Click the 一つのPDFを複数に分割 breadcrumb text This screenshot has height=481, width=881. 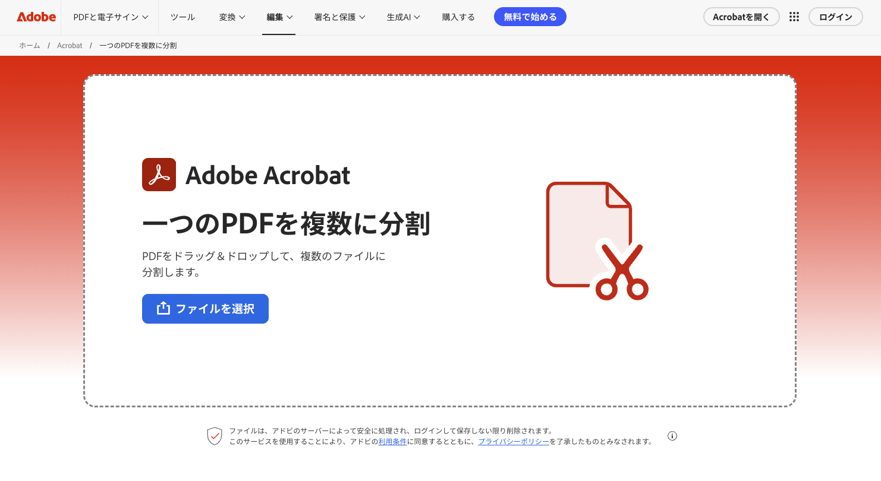click(x=138, y=46)
